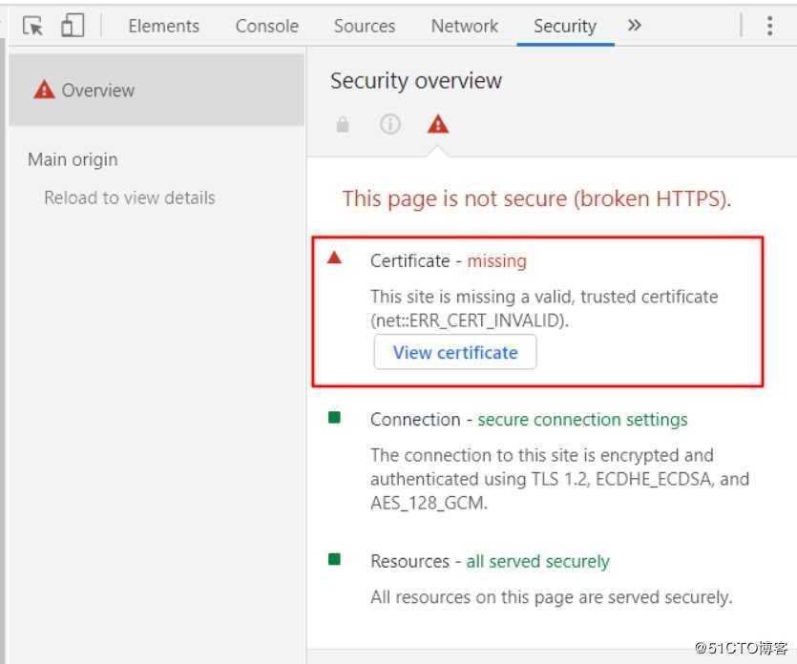Switch to the Elements tab

pyautogui.click(x=163, y=26)
